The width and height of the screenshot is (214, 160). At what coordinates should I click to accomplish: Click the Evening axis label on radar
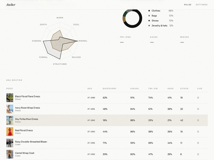point(36,41)
